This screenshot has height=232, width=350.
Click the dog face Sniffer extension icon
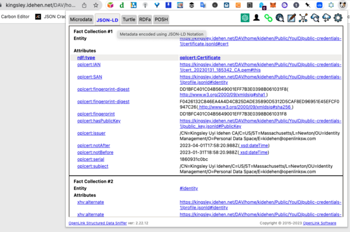[342, 5]
